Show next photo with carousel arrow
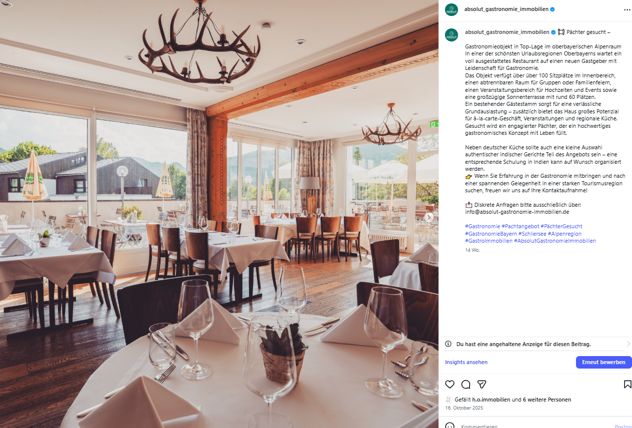This screenshot has width=632, height=428. pyautogui.click(x=429, y=217)
